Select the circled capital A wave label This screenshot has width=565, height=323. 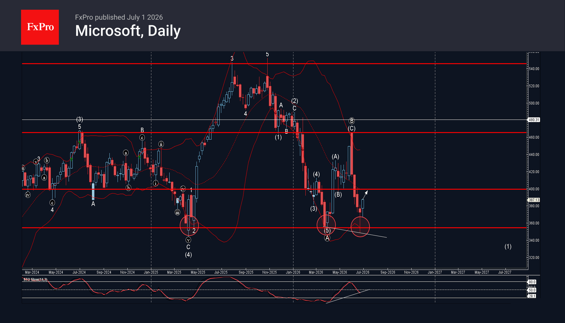click(327, 238)
